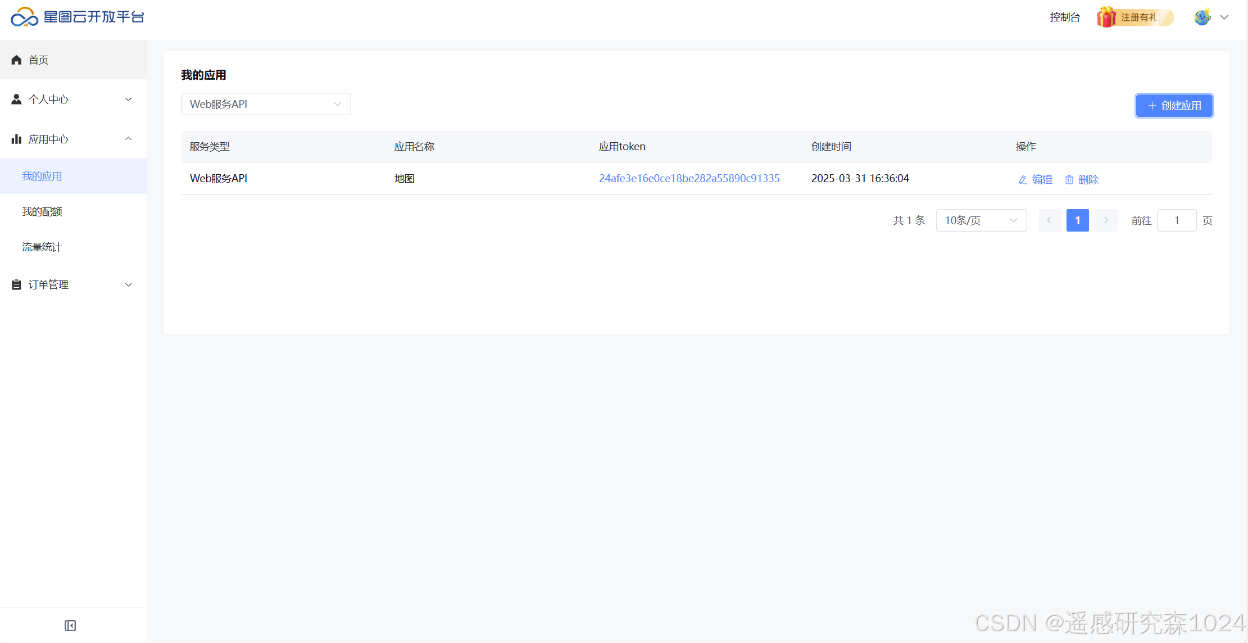Click the 编辑 pencil icon in table row
The image size is (1248, 643).
click(1023, 180)
